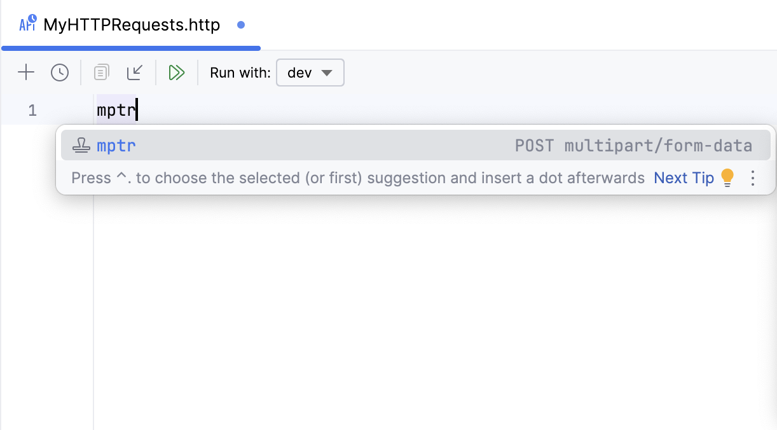Open the dev environment dropdown

click(x=310, y=73)
